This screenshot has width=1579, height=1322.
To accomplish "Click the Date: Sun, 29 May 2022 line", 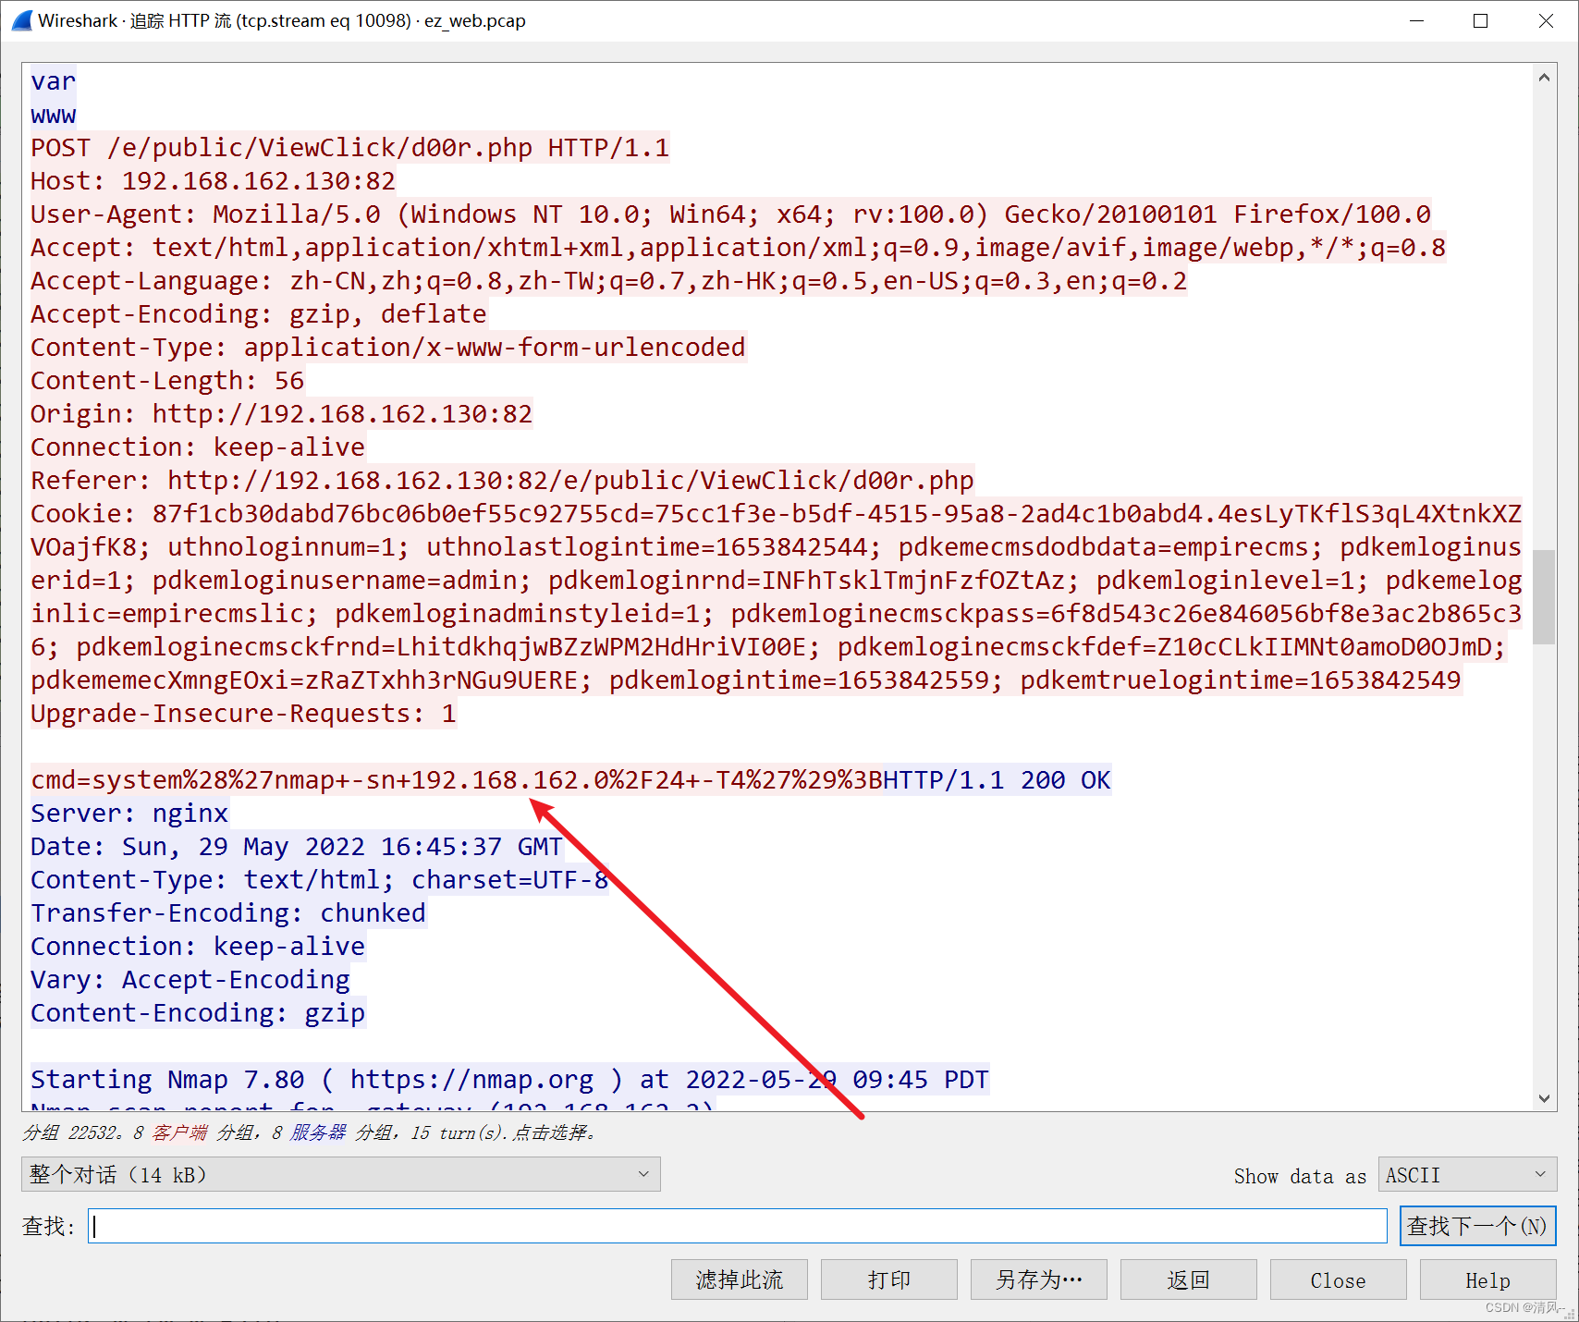I will [x=296, y=847].
